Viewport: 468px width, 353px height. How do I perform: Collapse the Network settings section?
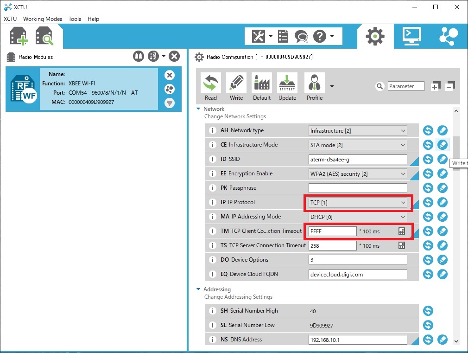point(198,109)
